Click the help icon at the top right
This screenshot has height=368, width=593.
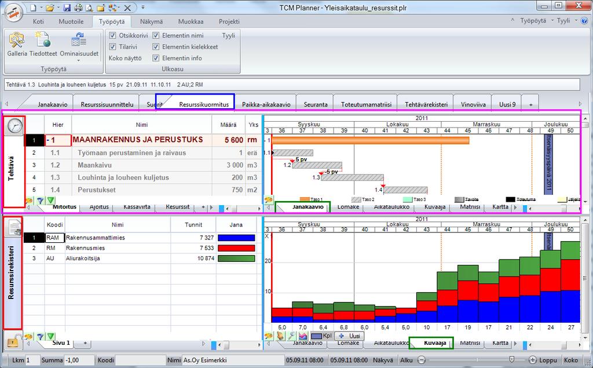[x=584, y=20]
